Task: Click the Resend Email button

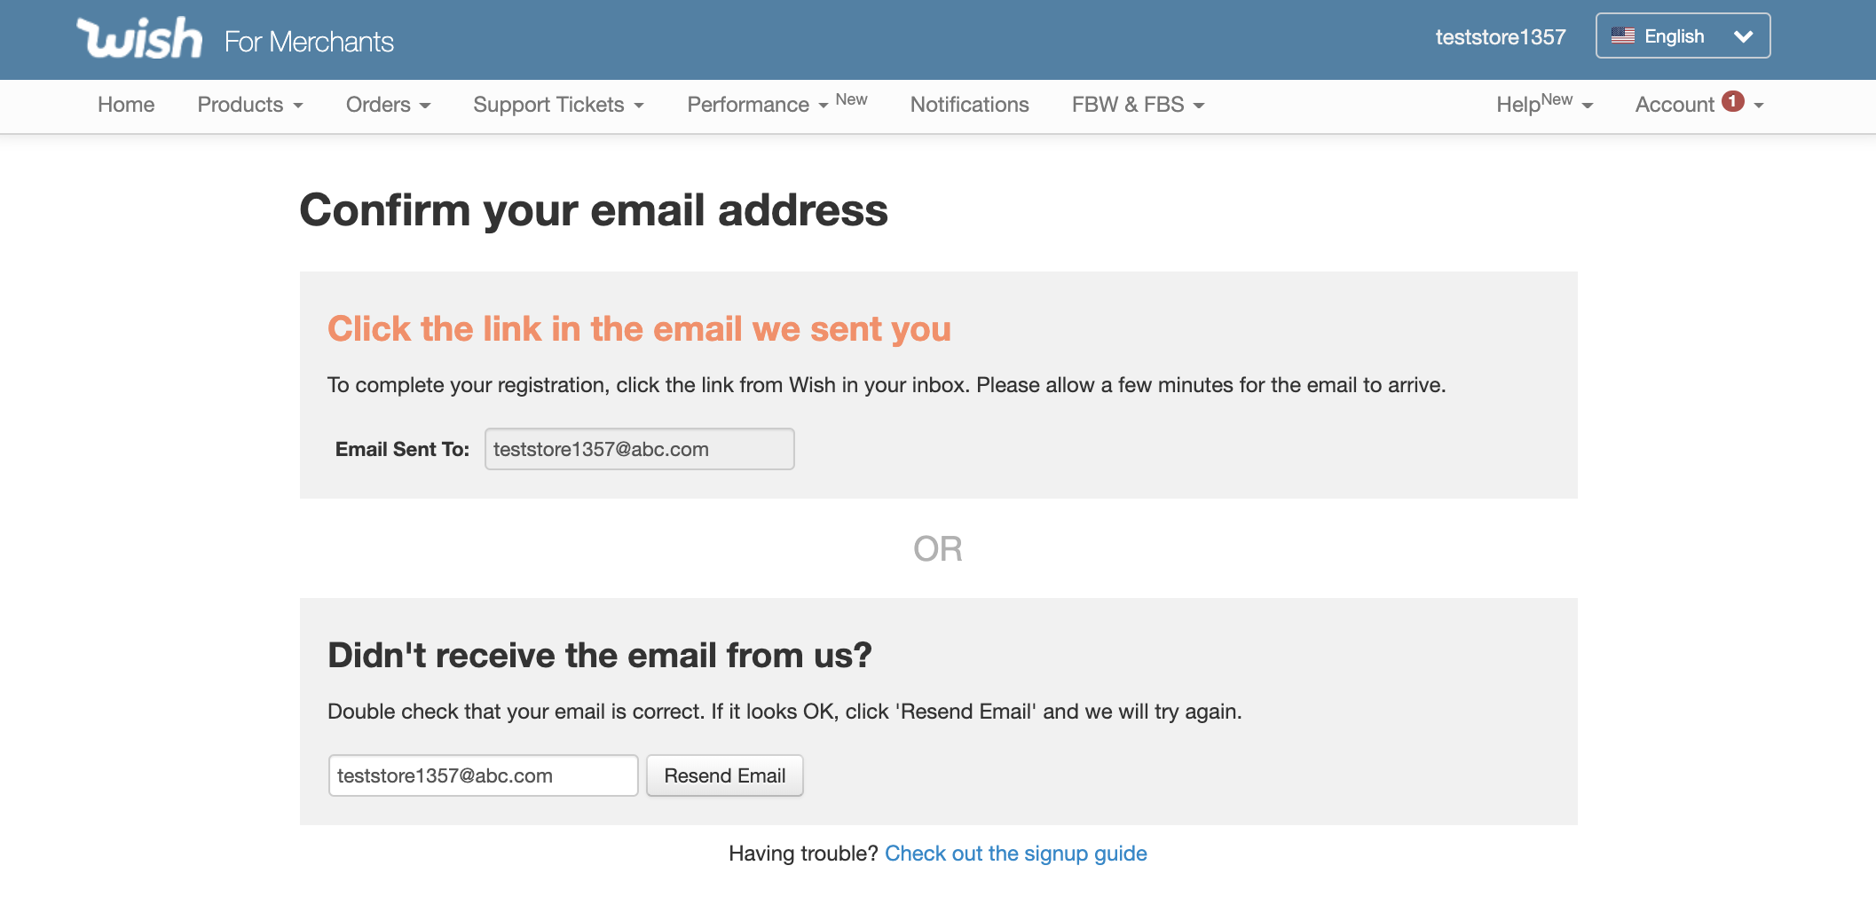Action: tap(725, 775)
